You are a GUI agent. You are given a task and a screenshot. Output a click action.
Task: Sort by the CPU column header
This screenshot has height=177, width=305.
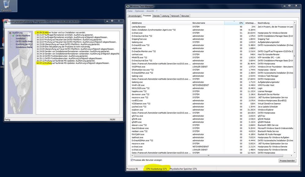(x=234, y=23)
